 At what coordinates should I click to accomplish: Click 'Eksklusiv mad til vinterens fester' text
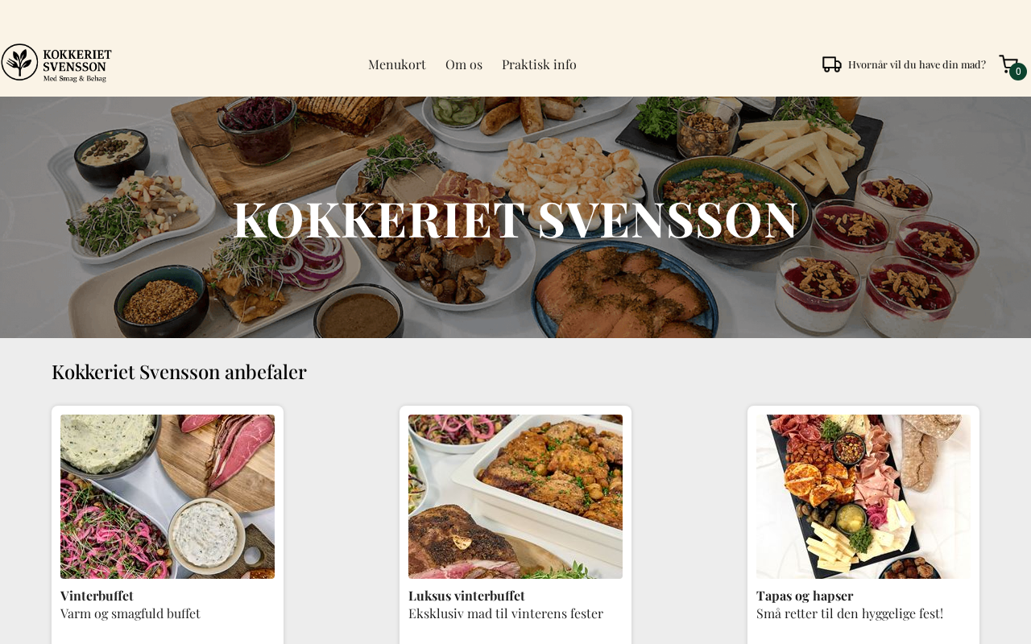(x=506, y=613)
